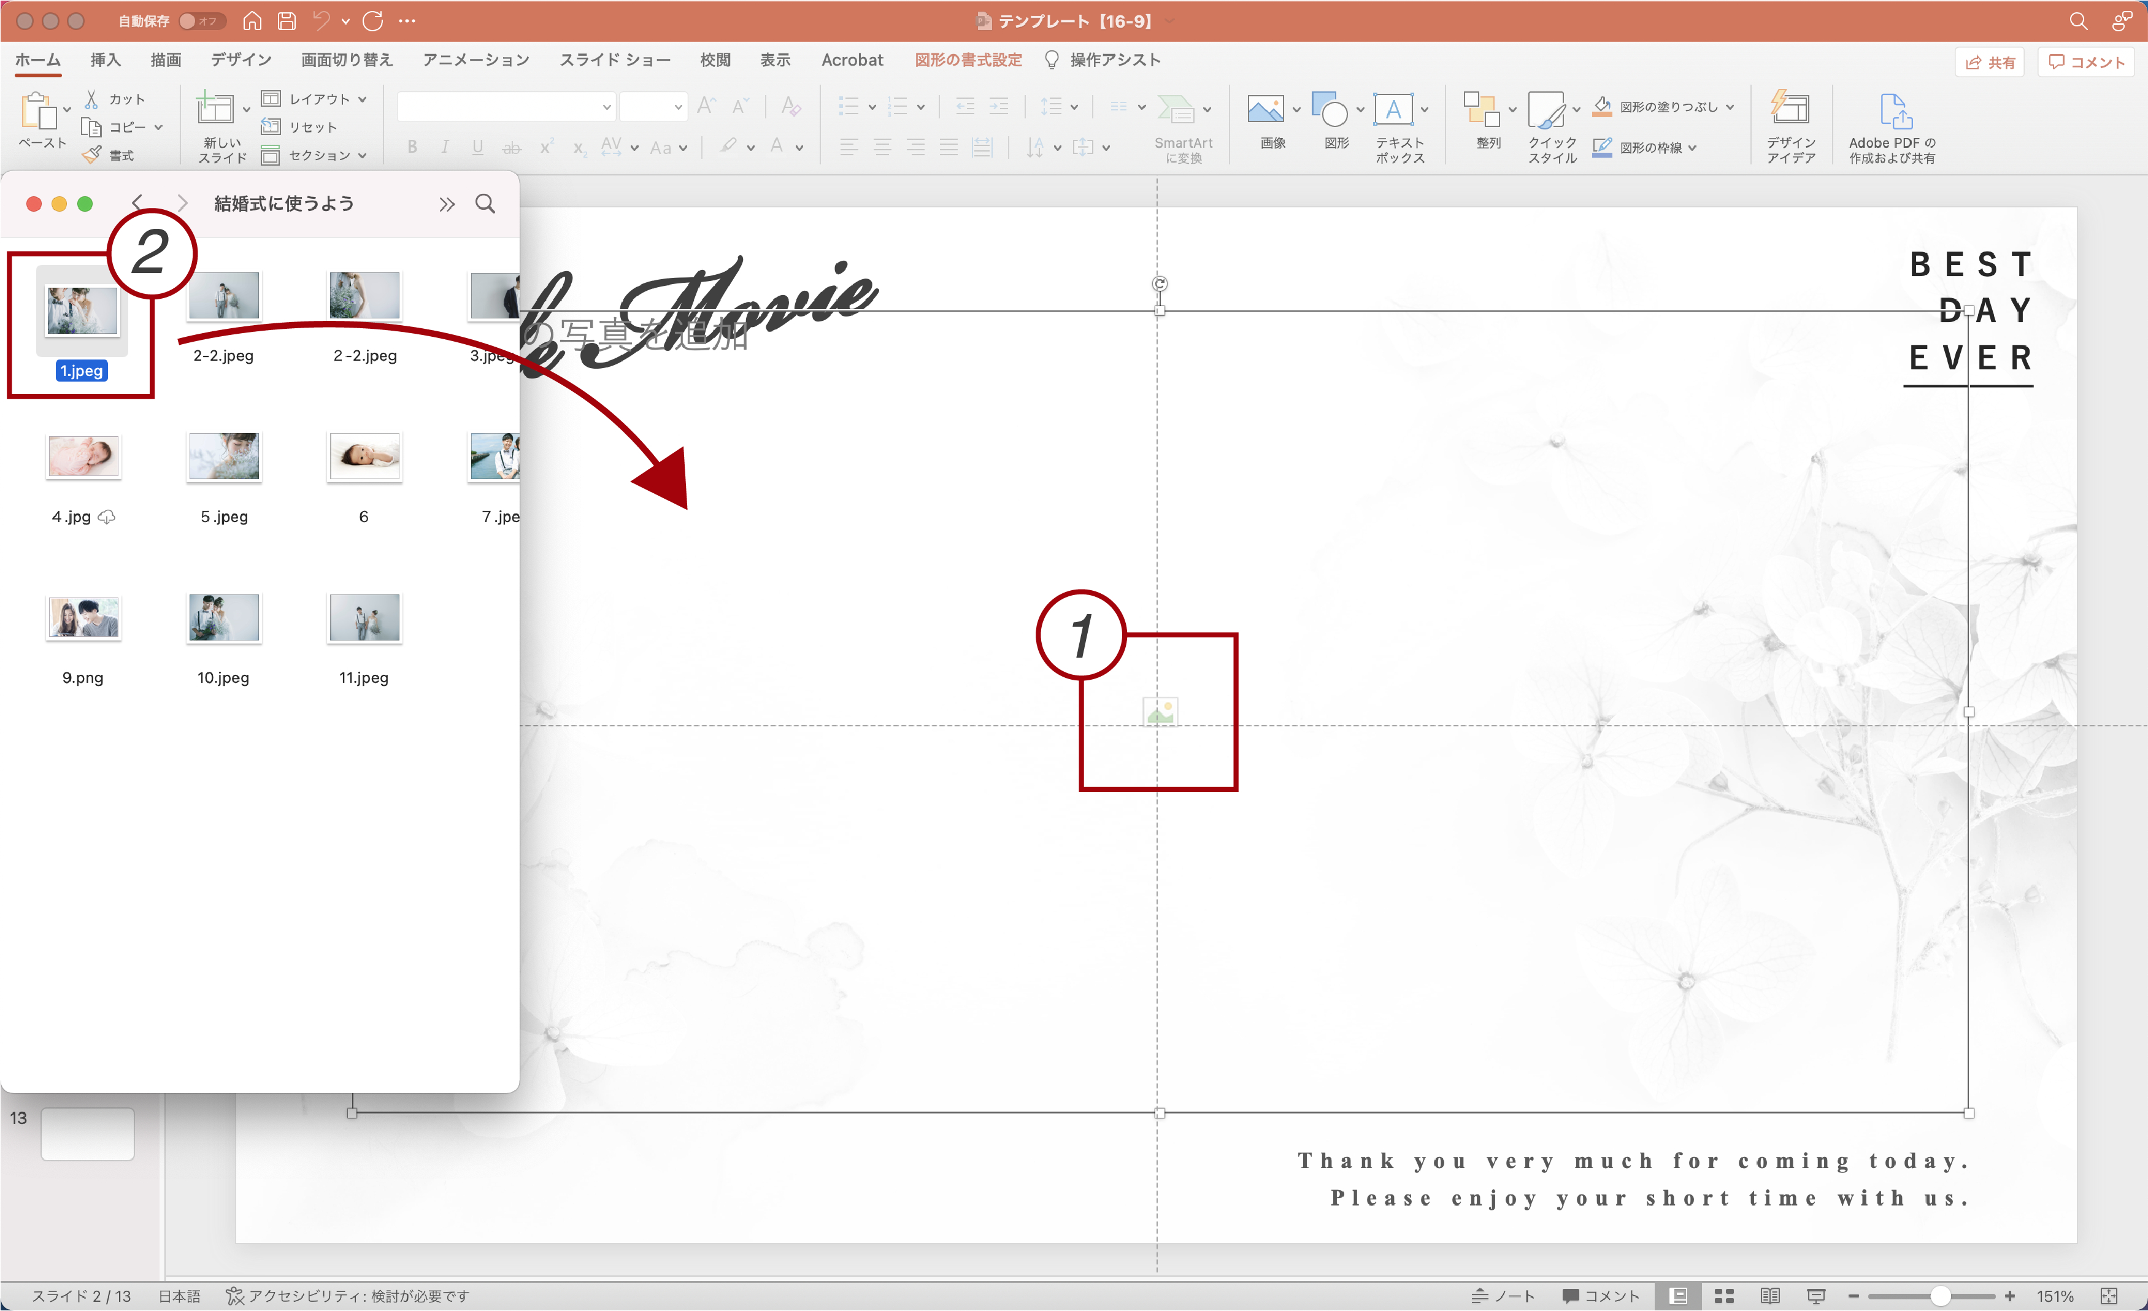This screenshot has width=2148, height=1311.
Task: Select the 1.jpeg thumbnail in Finder
Action: [82, 311]
